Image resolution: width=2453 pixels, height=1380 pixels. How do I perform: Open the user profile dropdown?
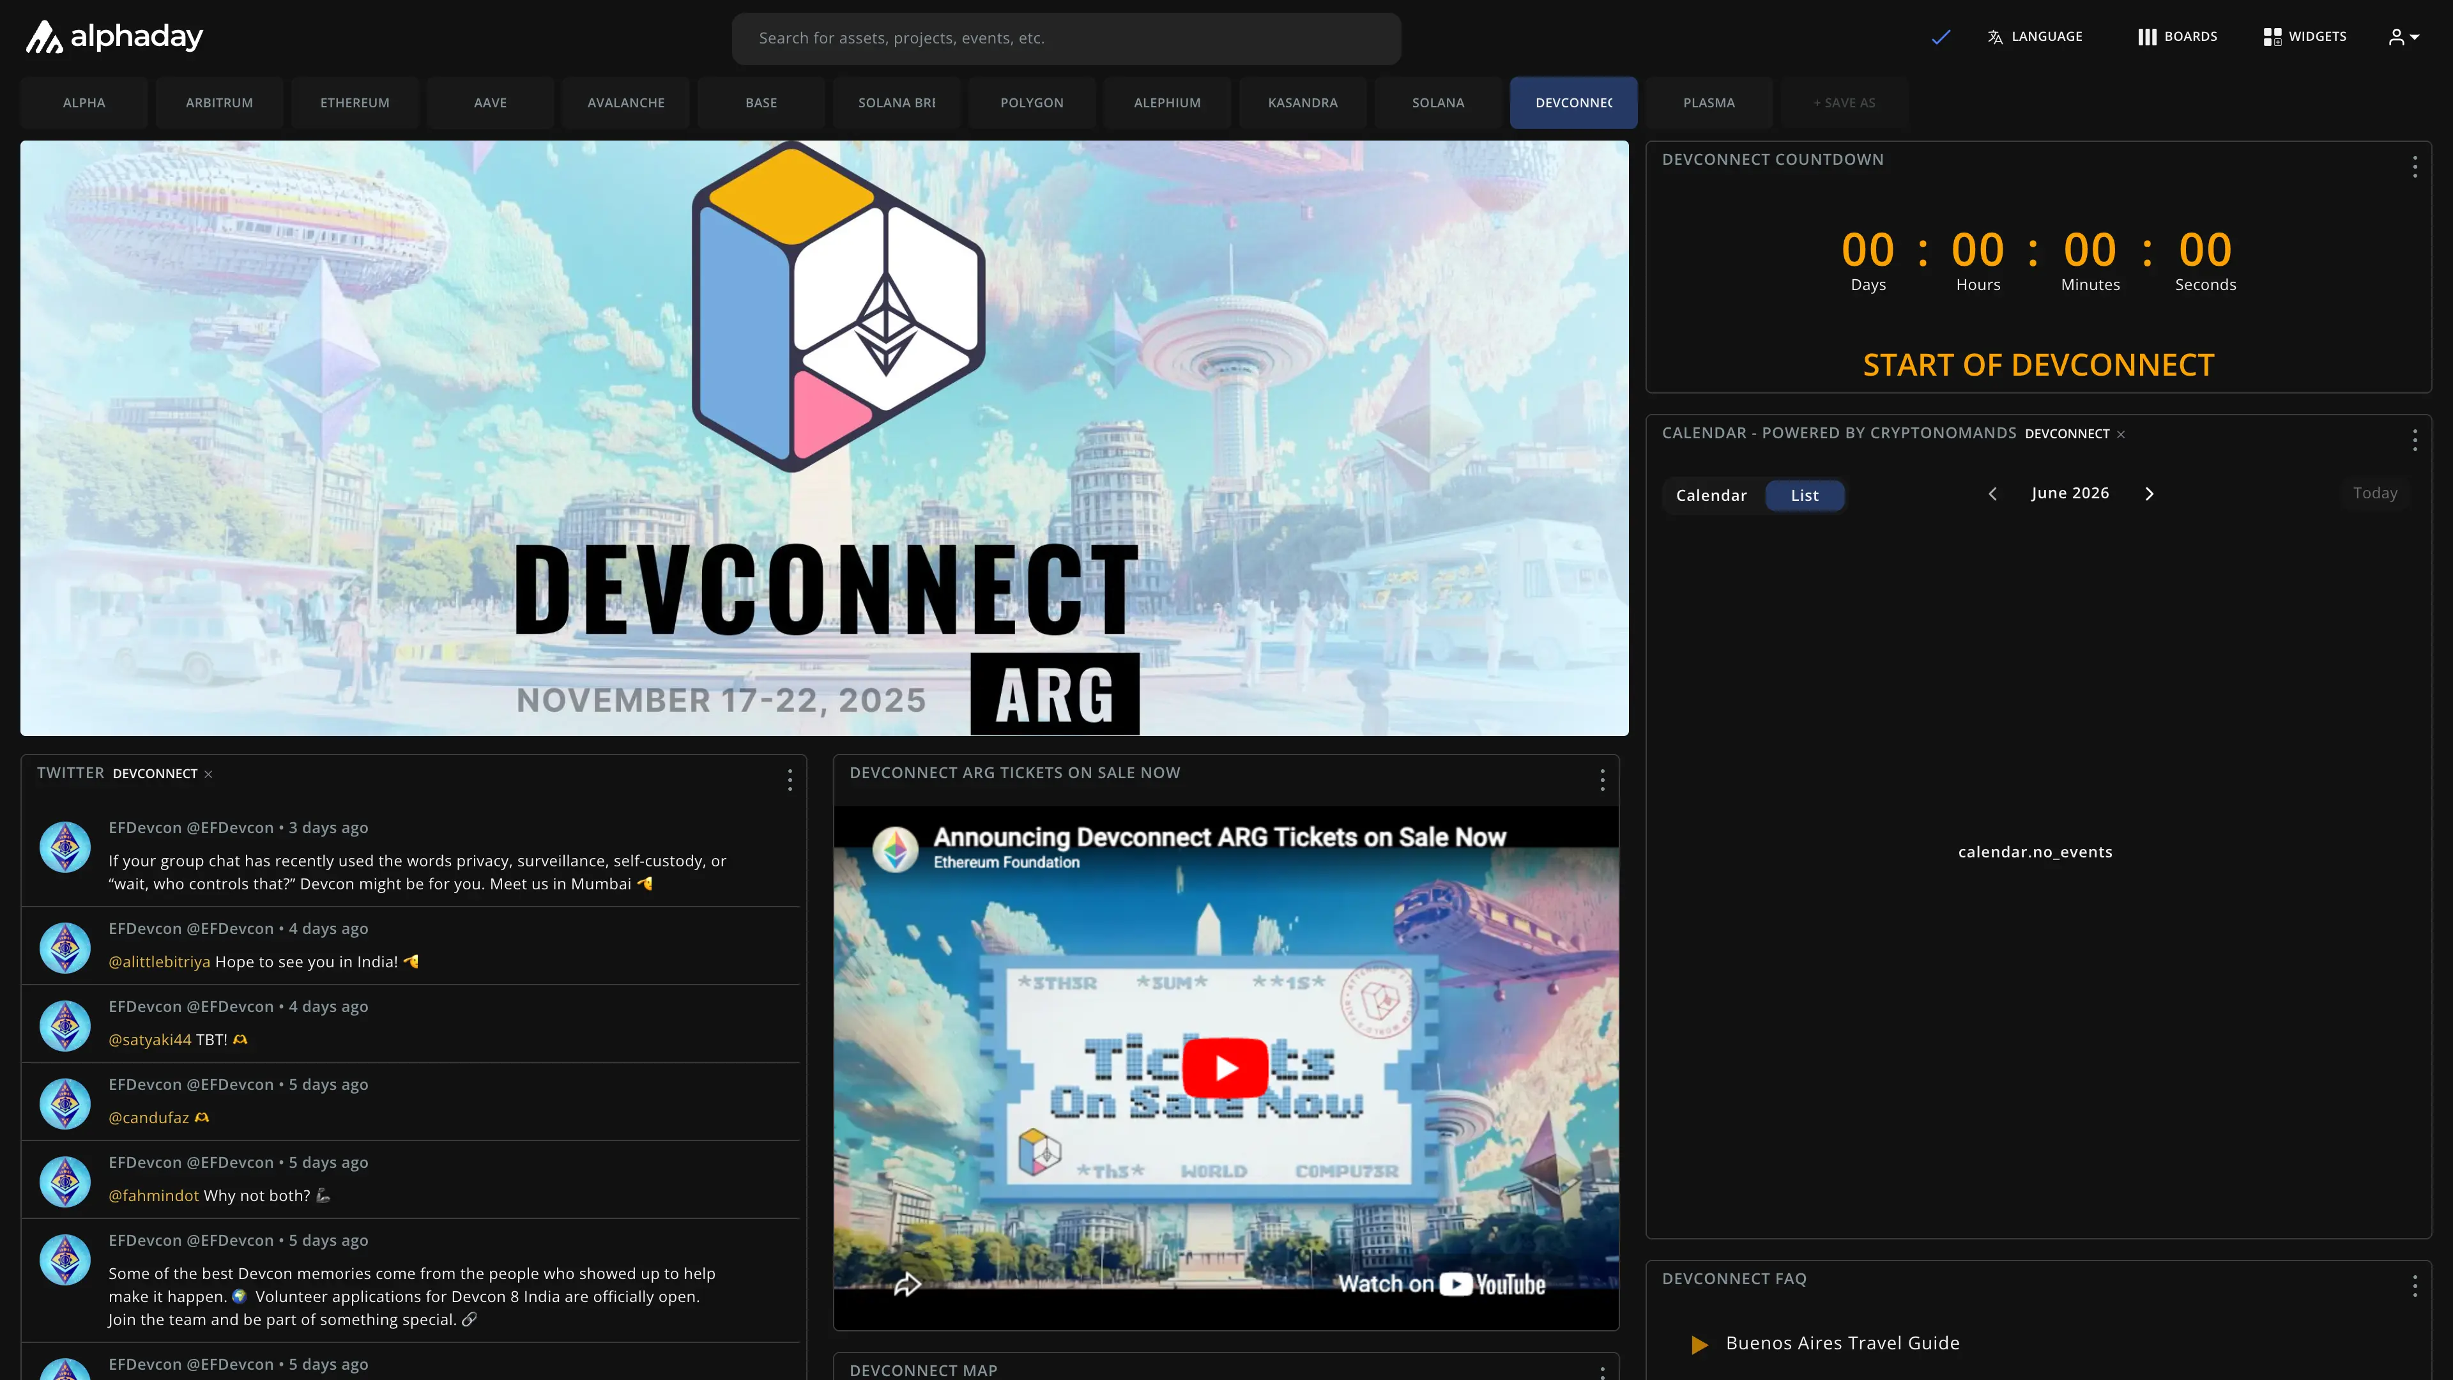(x=2403, y=37)
